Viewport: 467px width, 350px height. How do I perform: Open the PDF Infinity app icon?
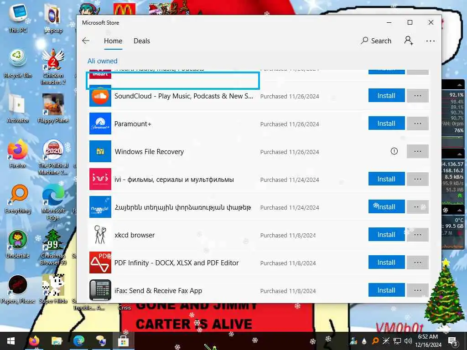coord(100,262)
